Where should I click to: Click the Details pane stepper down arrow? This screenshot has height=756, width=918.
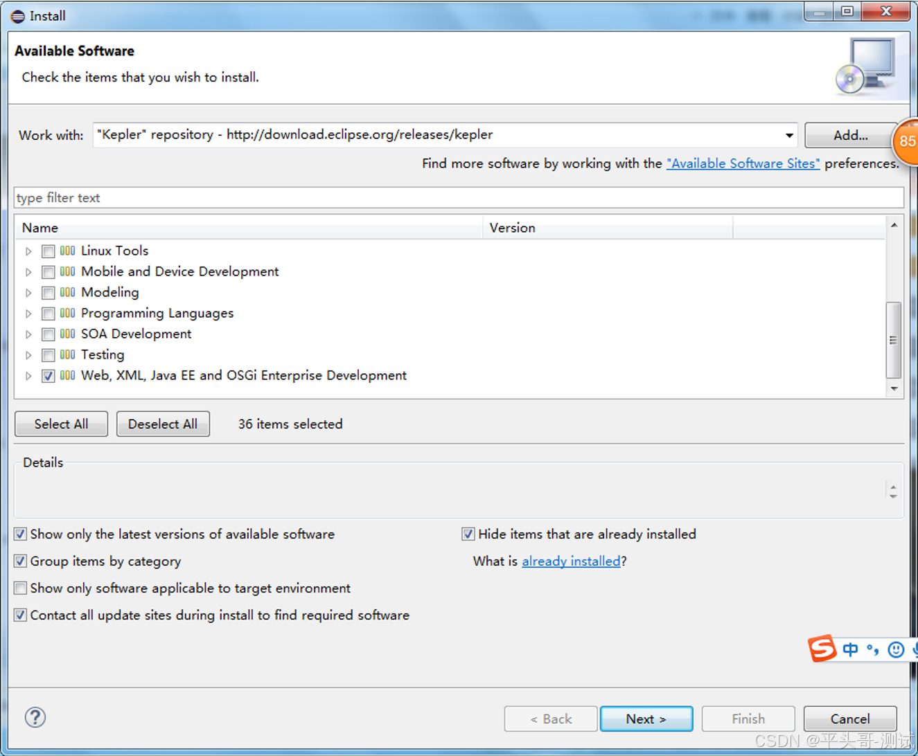pyautogui.click(x=893, y=496)
